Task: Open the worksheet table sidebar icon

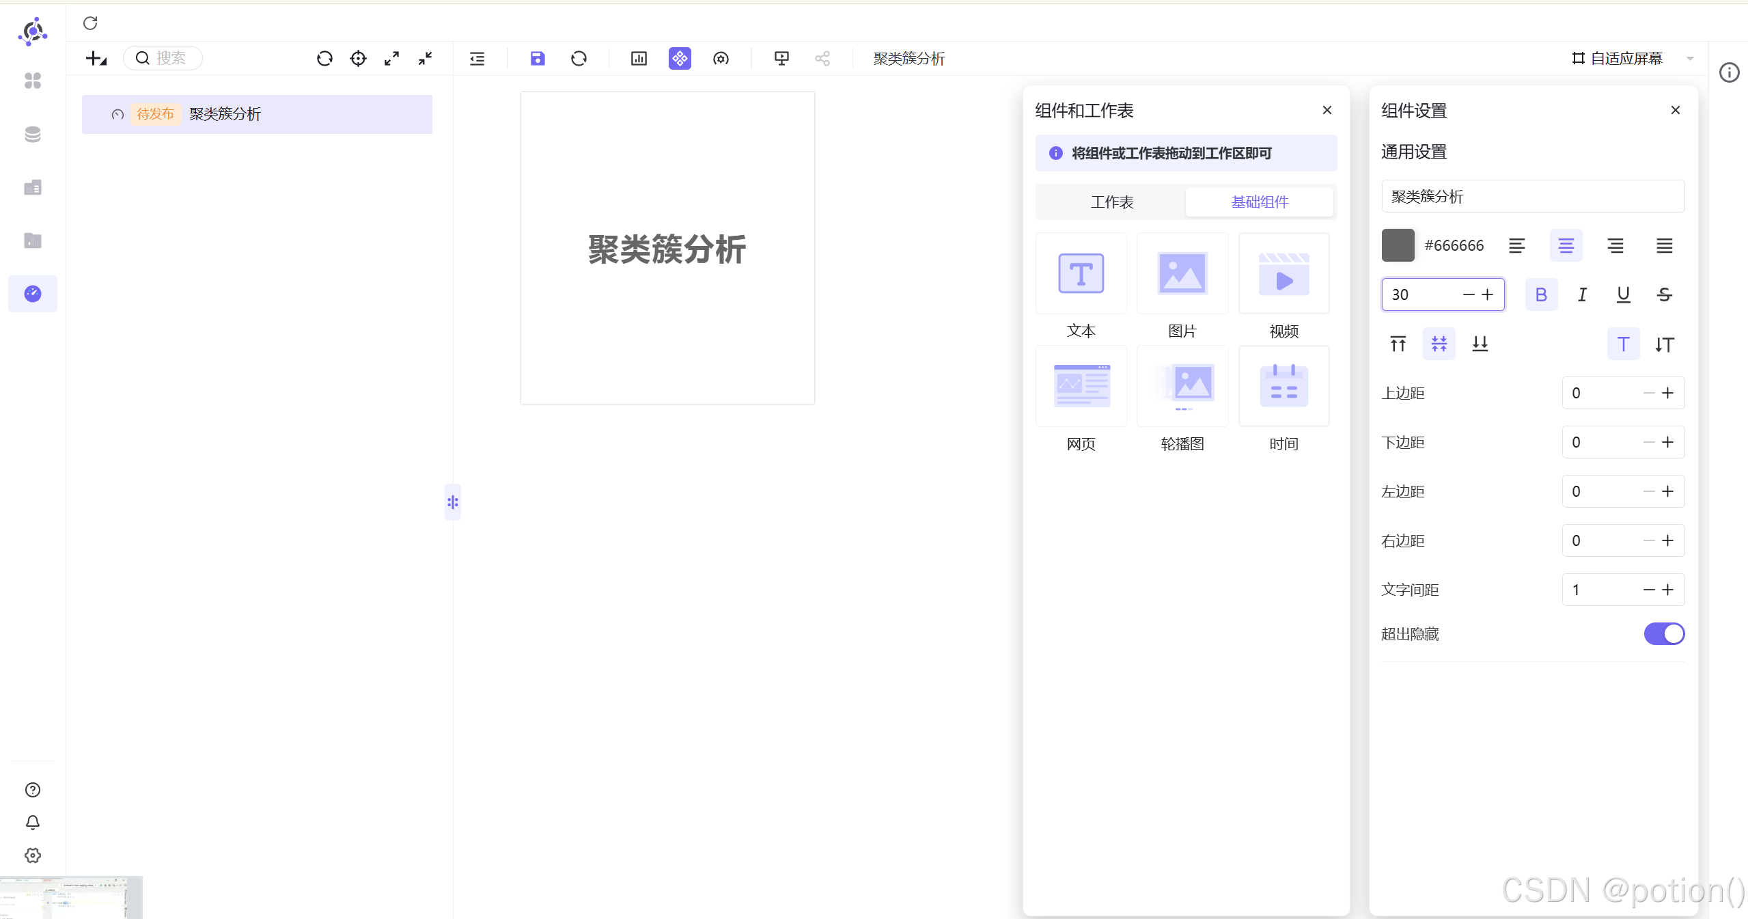Action: click(33, 187)
